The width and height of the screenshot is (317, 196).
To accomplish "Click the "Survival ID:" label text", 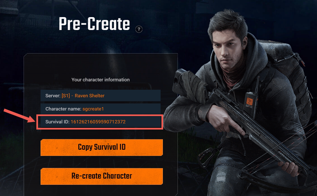I will pos(57,122).
